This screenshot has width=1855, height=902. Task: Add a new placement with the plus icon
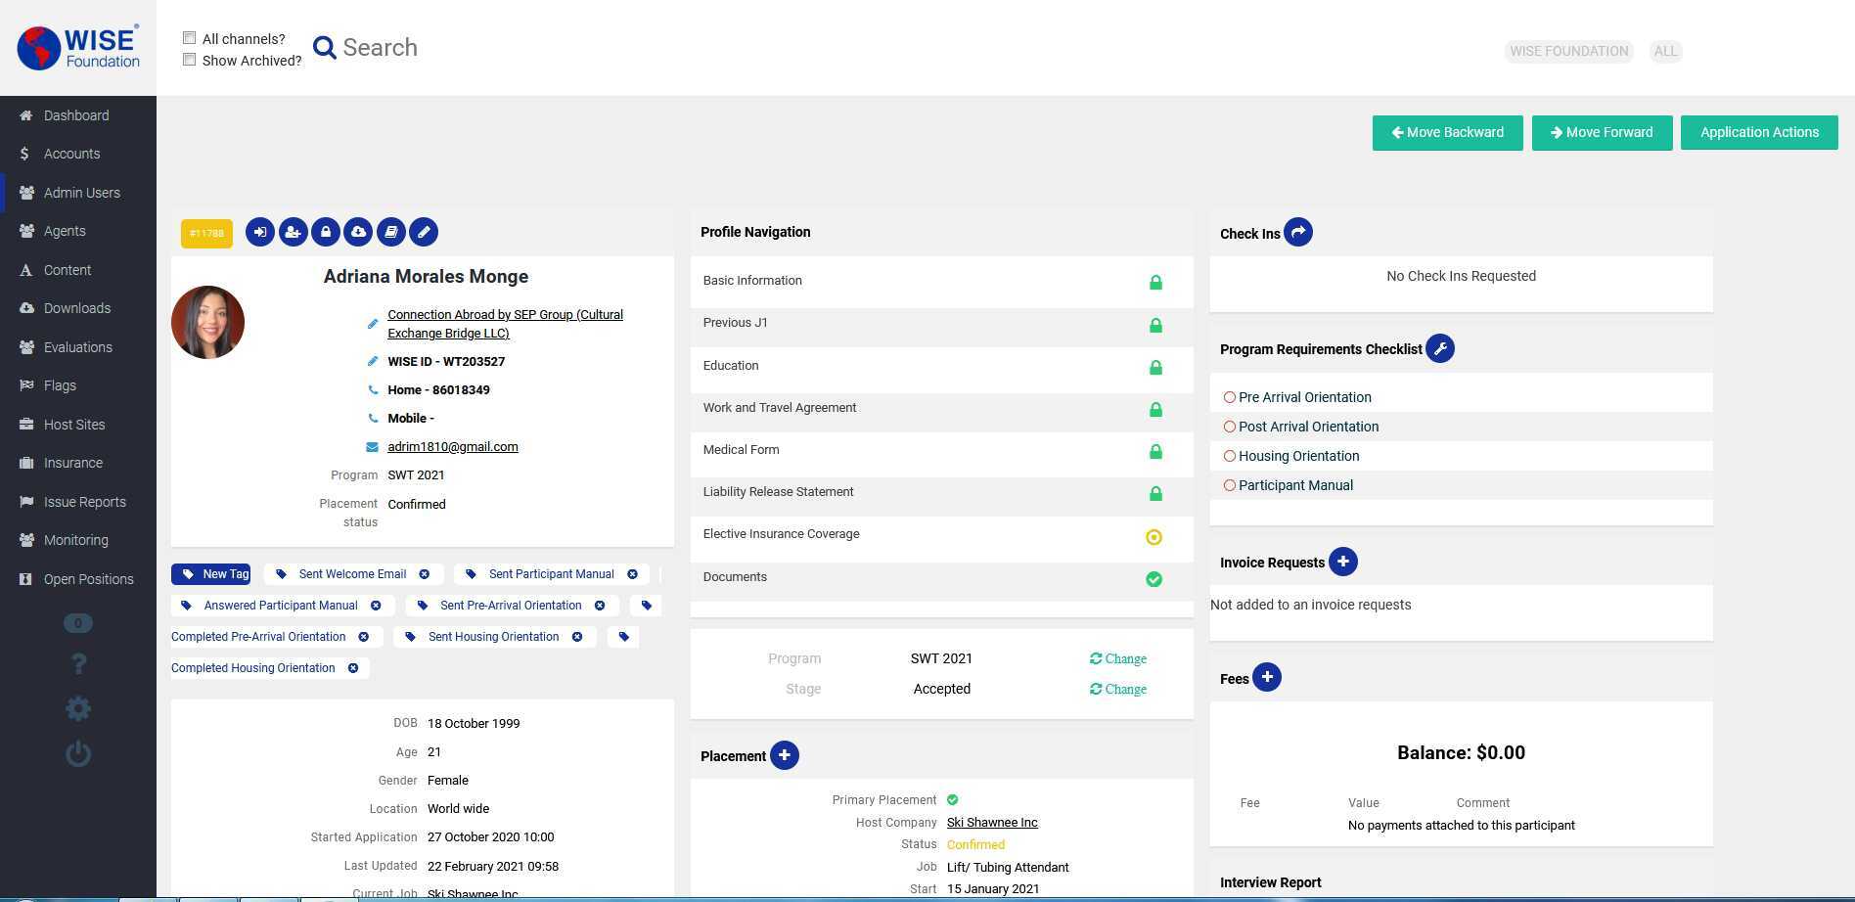pyautogui.click(x=784, y=755)
